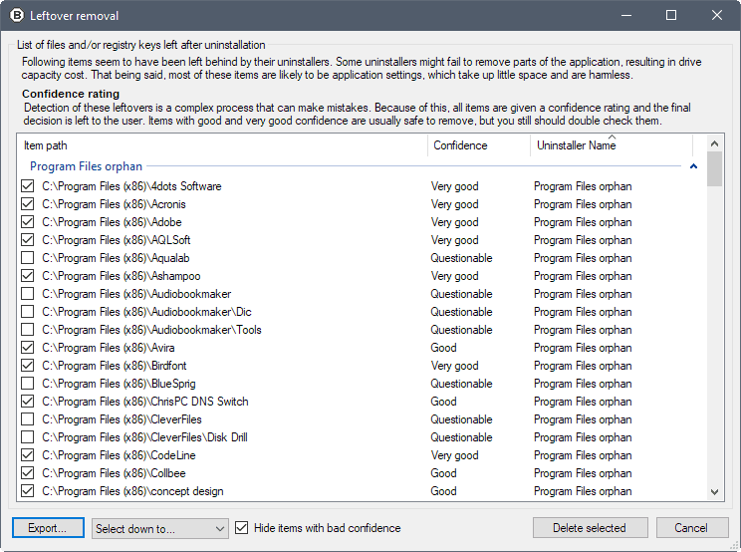
Task: Uncheck the 4dots Software folder checkbox
Action: (28, 186)
